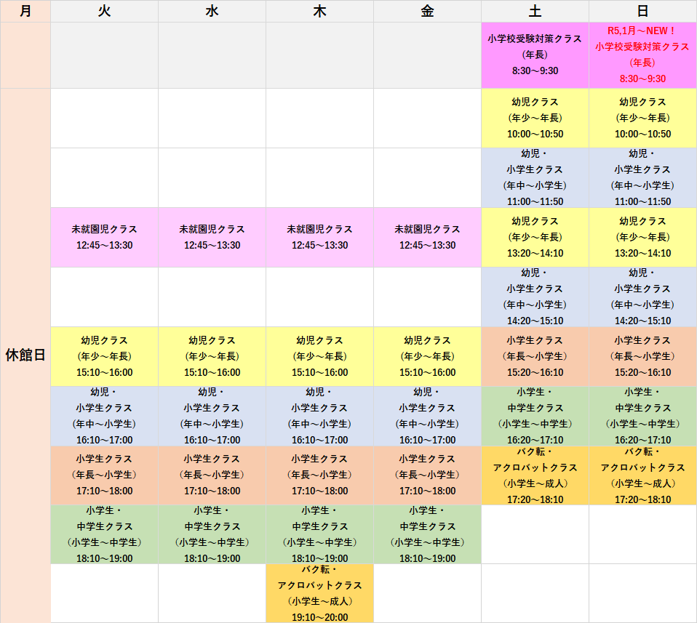Select Saturday 幼児クラス 10:00～10:50 cell
Image resolution: width=697 pixels, height=623 pixels.
535,118
